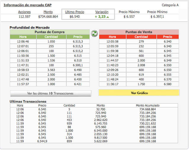
Task: Click the $734.668.864 monto value
Action: point(48,17)
